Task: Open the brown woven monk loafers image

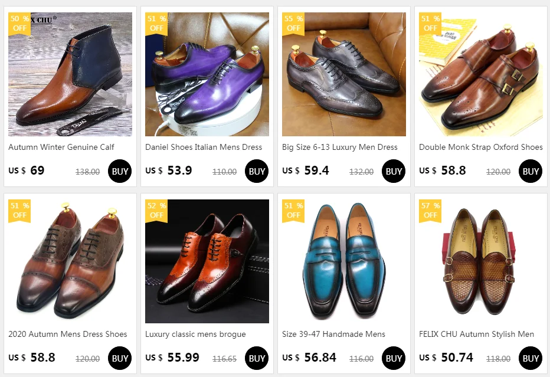Action: coord(480,261)
